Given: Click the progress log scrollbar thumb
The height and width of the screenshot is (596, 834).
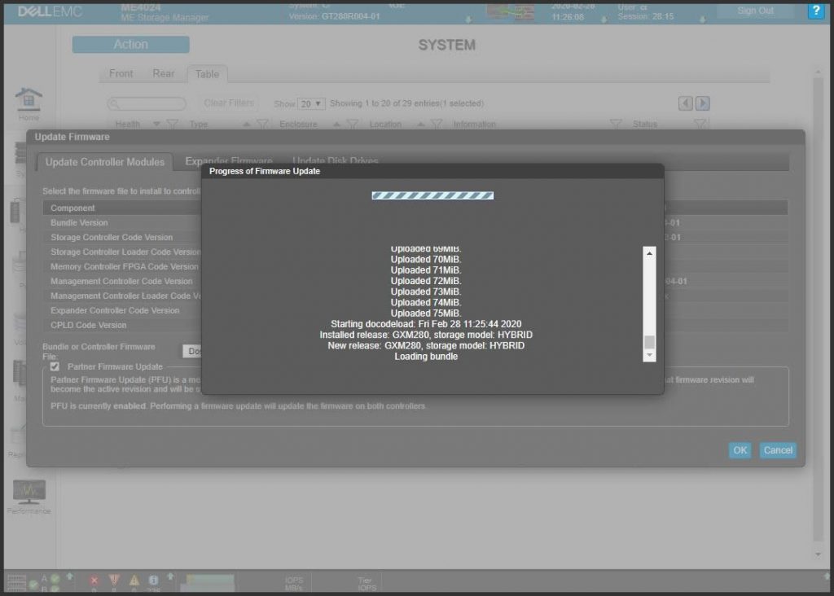Looking at the screenshot, I should coord(649,342).
